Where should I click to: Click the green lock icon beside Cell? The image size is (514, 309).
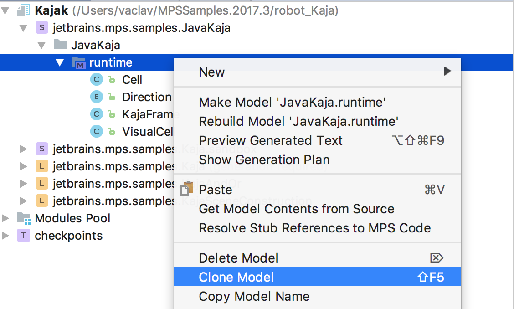coord(112,79)
